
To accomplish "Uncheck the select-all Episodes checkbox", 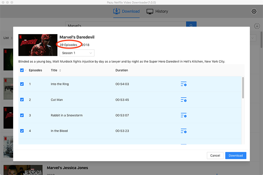I will point(22,70).
